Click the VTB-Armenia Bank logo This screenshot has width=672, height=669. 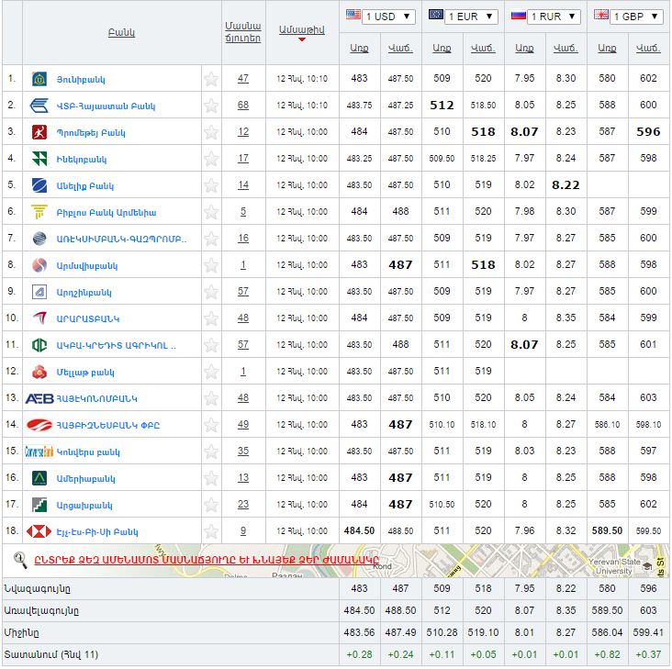point(39,106)
